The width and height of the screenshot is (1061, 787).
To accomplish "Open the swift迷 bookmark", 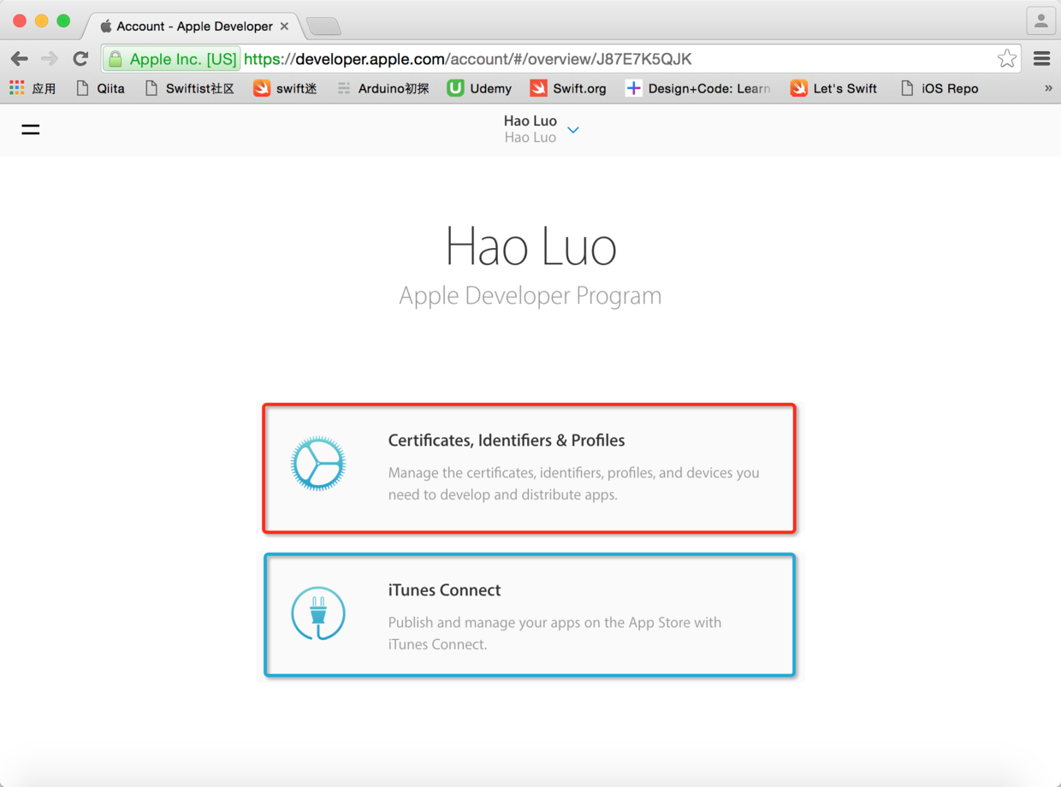I will pos(285,88).
